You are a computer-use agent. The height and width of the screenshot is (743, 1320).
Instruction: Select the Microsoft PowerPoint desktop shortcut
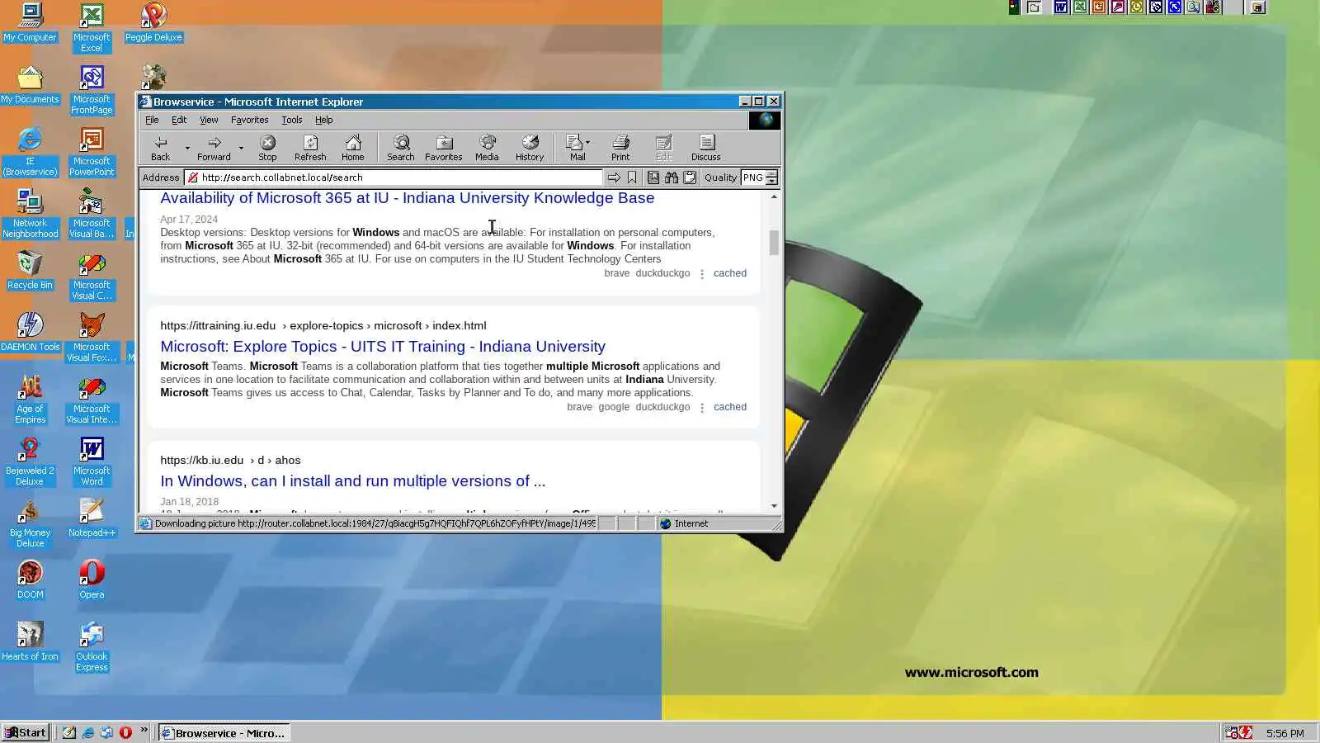[x=92, y=151]
